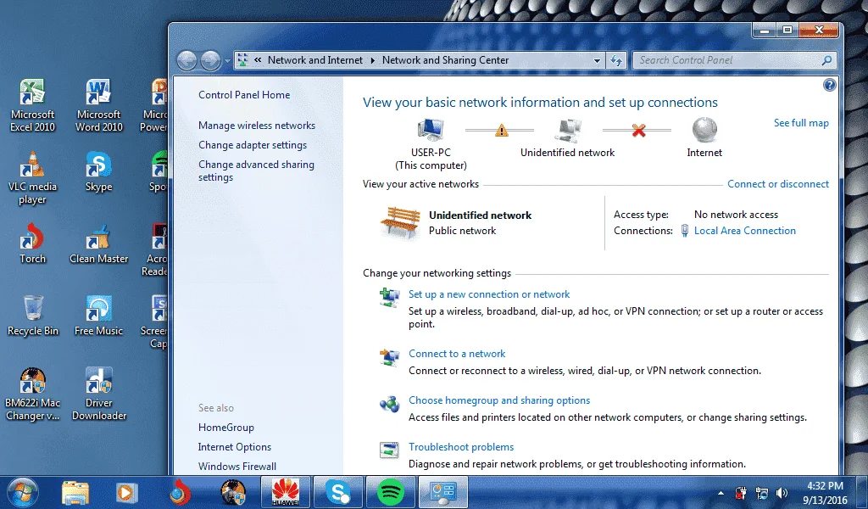Open the recent pages dropdown arrow
This screenshot has width=868, height=509.
(x=227, y=61)
